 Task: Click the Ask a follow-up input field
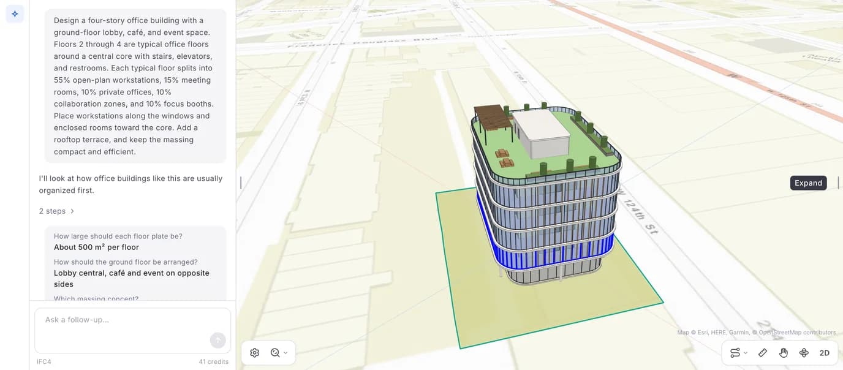pyautogui.click(x=132, y=330)
